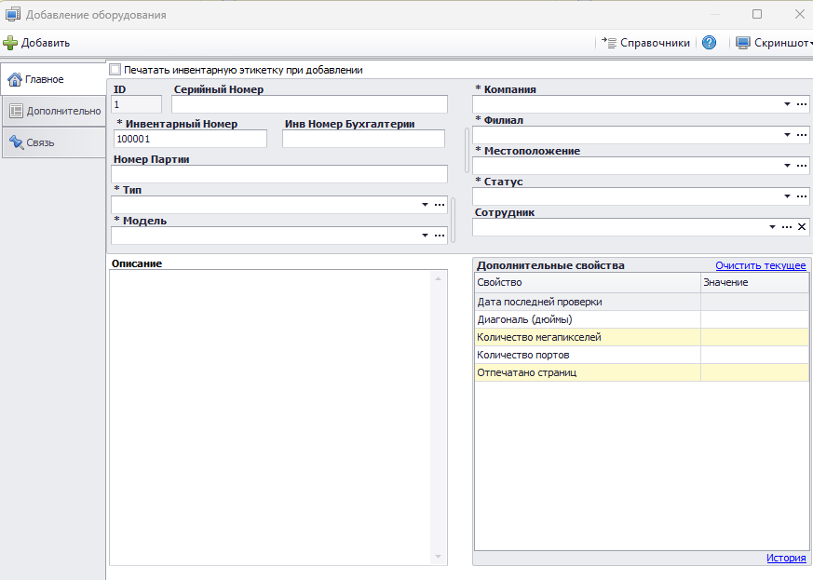Click the Свойство column header
The image size is (813, 580).
click(588, 282)
